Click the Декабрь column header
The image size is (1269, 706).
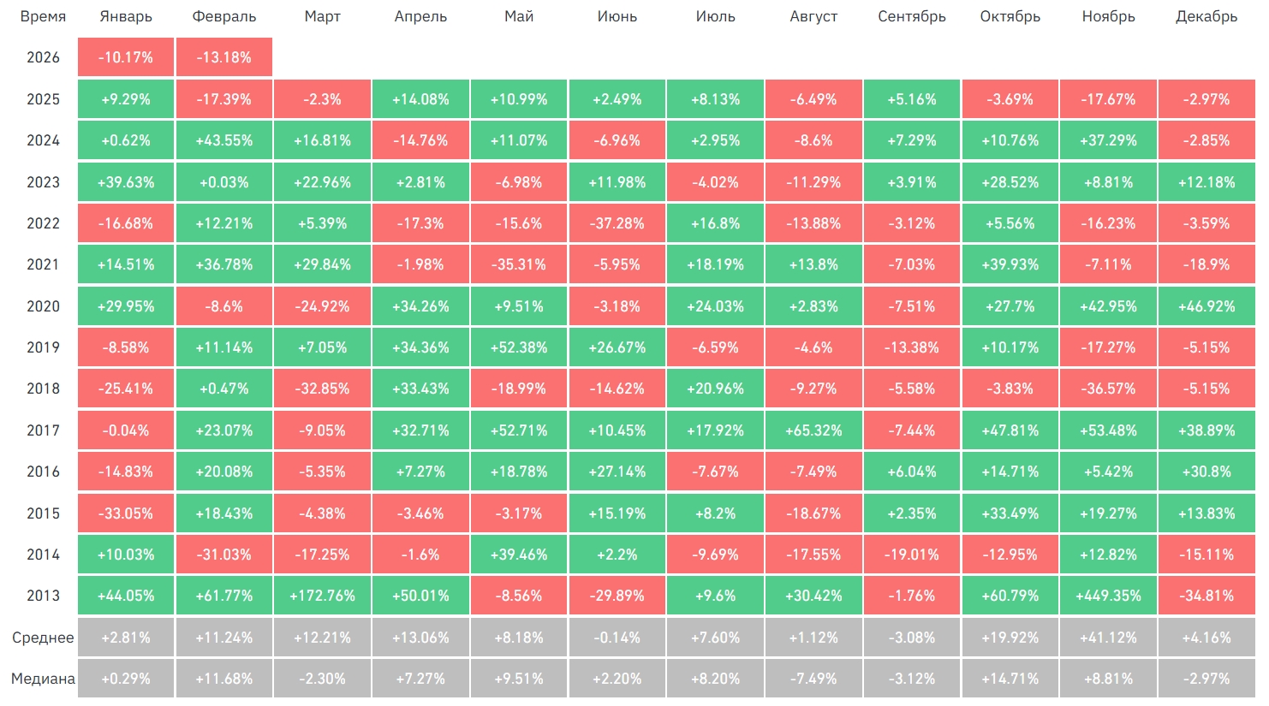point(1206,16)
